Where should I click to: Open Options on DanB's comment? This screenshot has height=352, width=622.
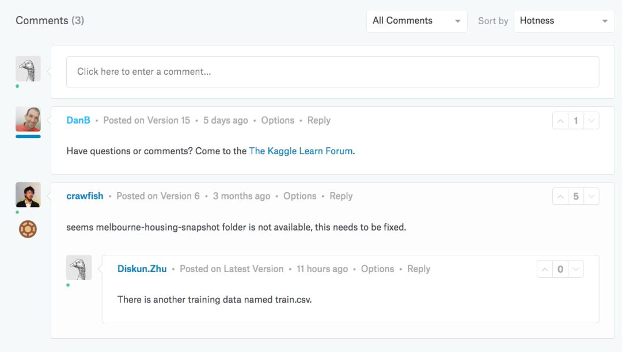(278, 120)
